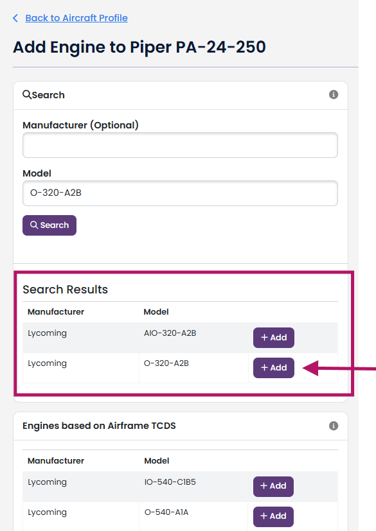Add Lycoming O-540-A1A engine

pyautogui.click(x=273, y=516)
